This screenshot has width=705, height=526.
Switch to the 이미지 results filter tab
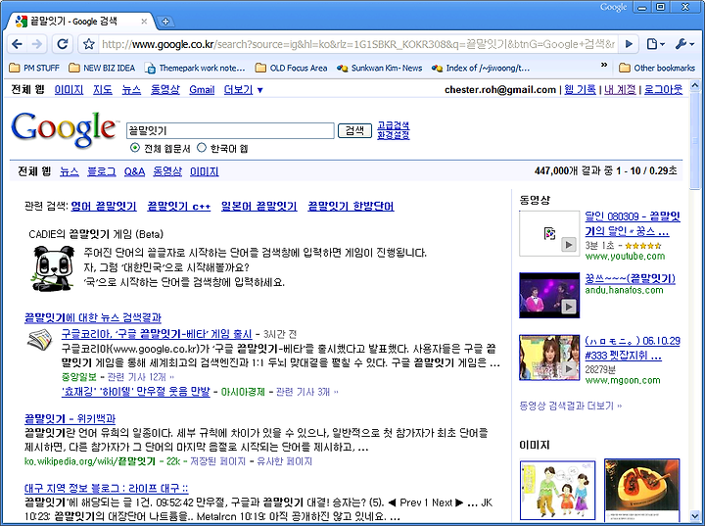[x=204, y=171]
